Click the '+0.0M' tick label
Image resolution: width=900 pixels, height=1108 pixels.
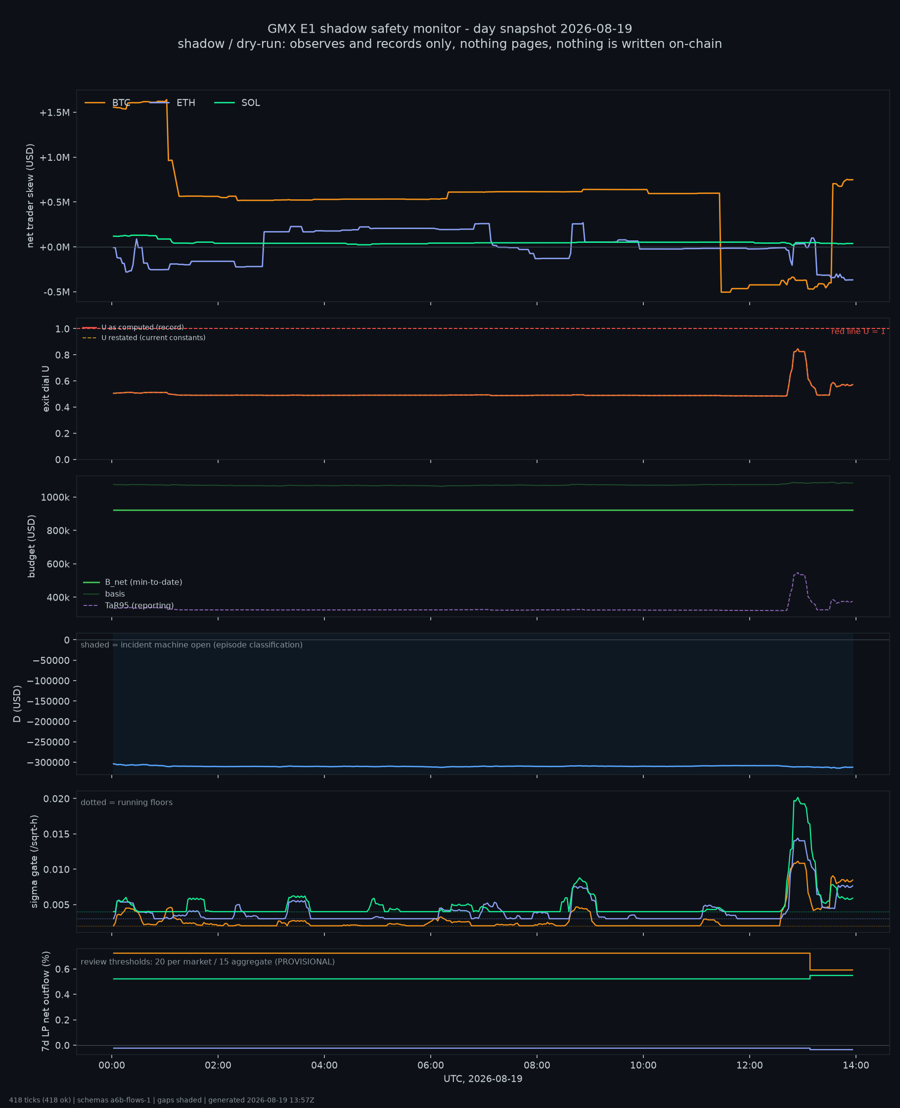54,247
